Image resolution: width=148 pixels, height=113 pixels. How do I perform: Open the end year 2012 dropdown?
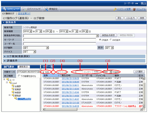67,31
